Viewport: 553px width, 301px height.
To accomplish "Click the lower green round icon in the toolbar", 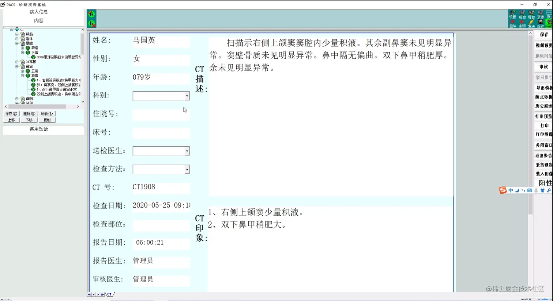I will (x=91, y=24).
